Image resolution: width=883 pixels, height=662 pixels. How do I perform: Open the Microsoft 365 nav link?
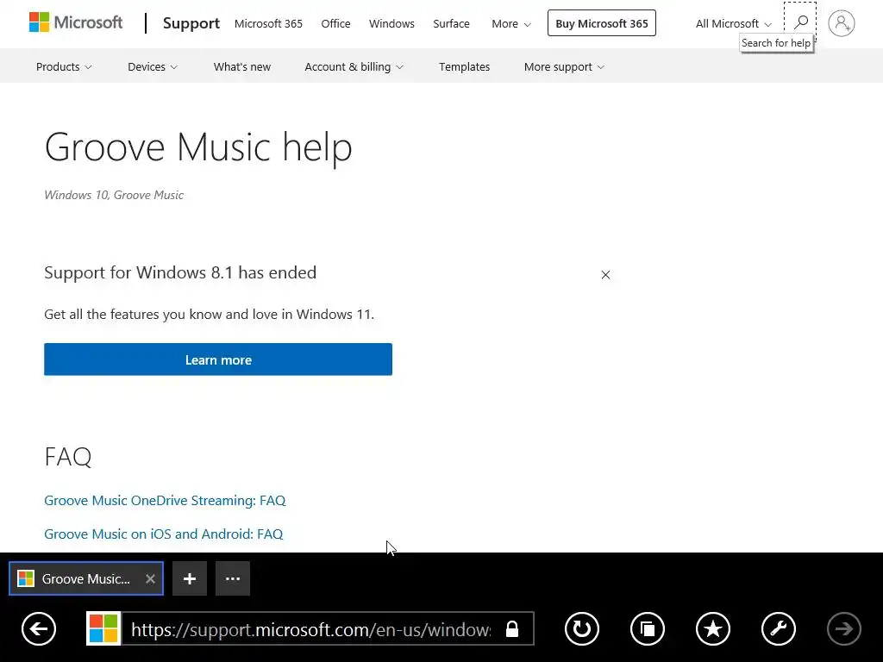[268, 23]
